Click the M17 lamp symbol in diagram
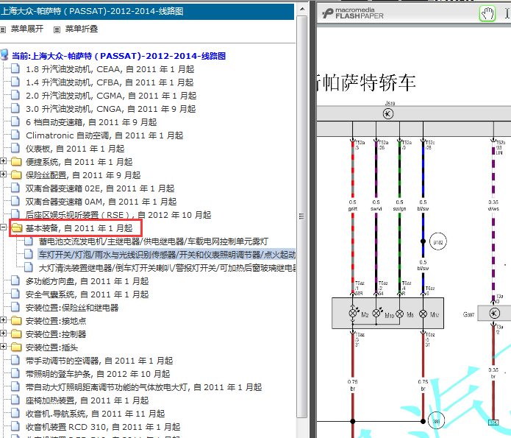The height and width of the screenshot is (438, 511). click(423, 314)
